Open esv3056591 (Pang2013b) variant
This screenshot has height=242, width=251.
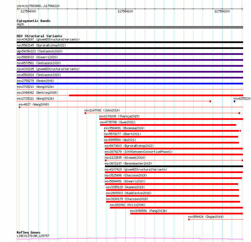pyautogui.click(x=149, y=211)
